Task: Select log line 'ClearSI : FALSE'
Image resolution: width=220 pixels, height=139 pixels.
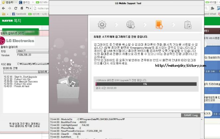Action: click(x=65, y=134)
